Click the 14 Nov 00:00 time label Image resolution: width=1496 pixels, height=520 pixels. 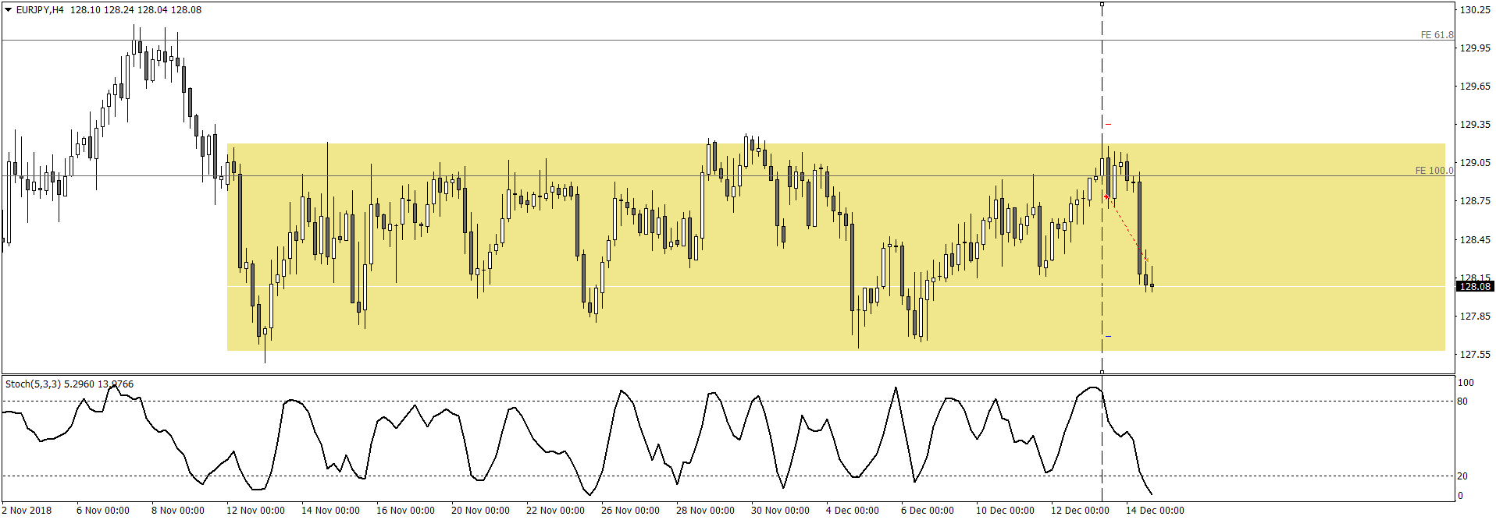click(x=331, y=511)
